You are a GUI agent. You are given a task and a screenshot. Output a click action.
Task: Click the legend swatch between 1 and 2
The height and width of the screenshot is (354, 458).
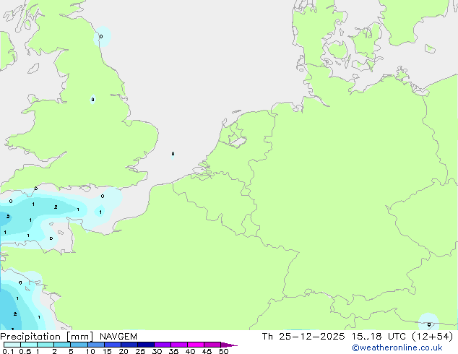click(x=46, y=345)
